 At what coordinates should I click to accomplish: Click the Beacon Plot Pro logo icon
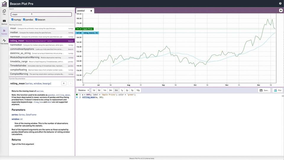[4, 4]
